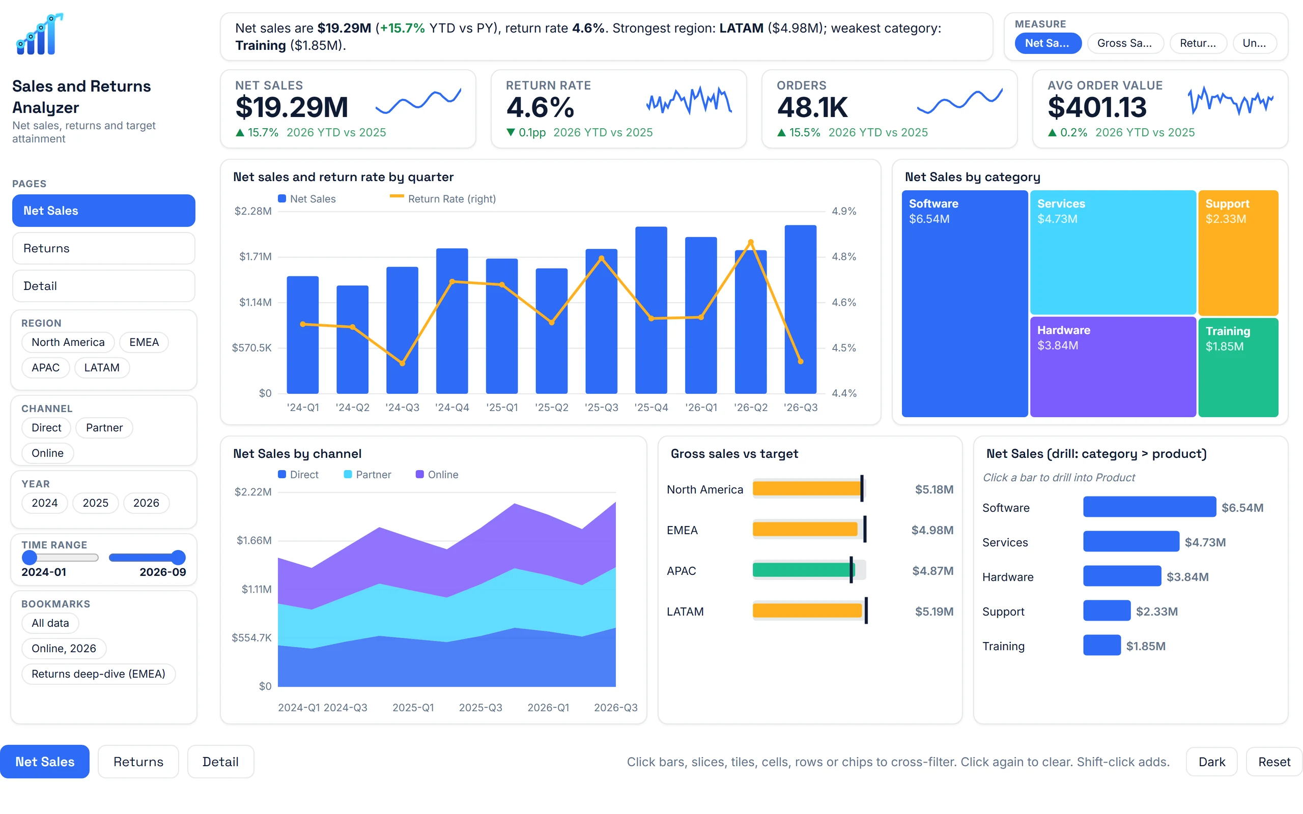
Task: Click the Hardware treemap tile
Action: [1113, 367]
